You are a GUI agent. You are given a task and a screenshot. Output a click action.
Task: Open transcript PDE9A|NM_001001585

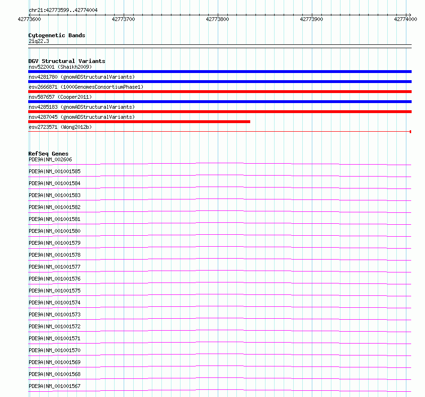coord(54,171)
